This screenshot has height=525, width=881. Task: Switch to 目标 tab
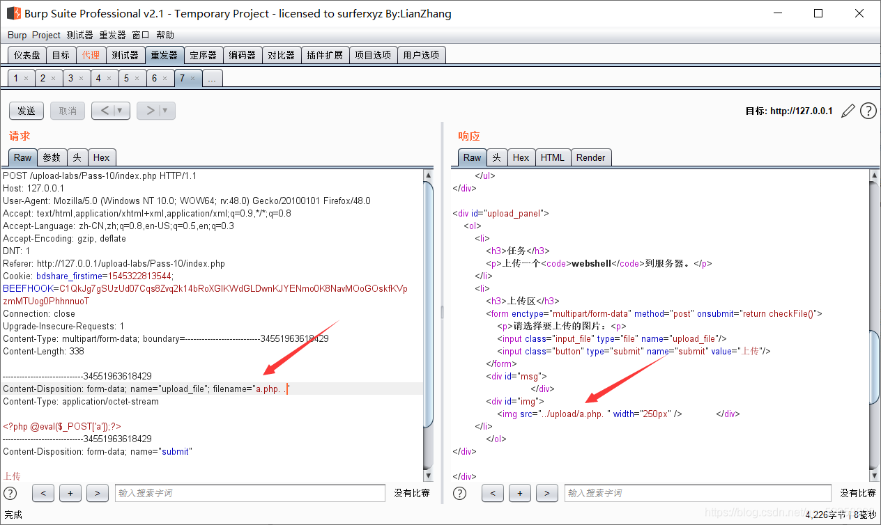(x=61, y=55)
